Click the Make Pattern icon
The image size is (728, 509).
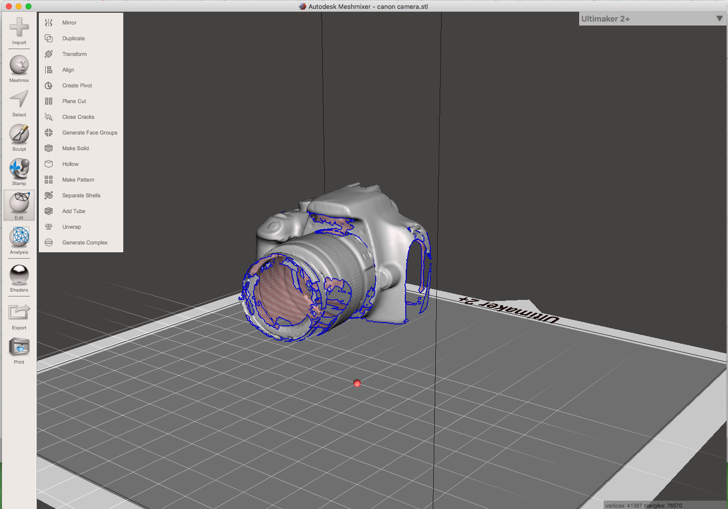[49, 180]
